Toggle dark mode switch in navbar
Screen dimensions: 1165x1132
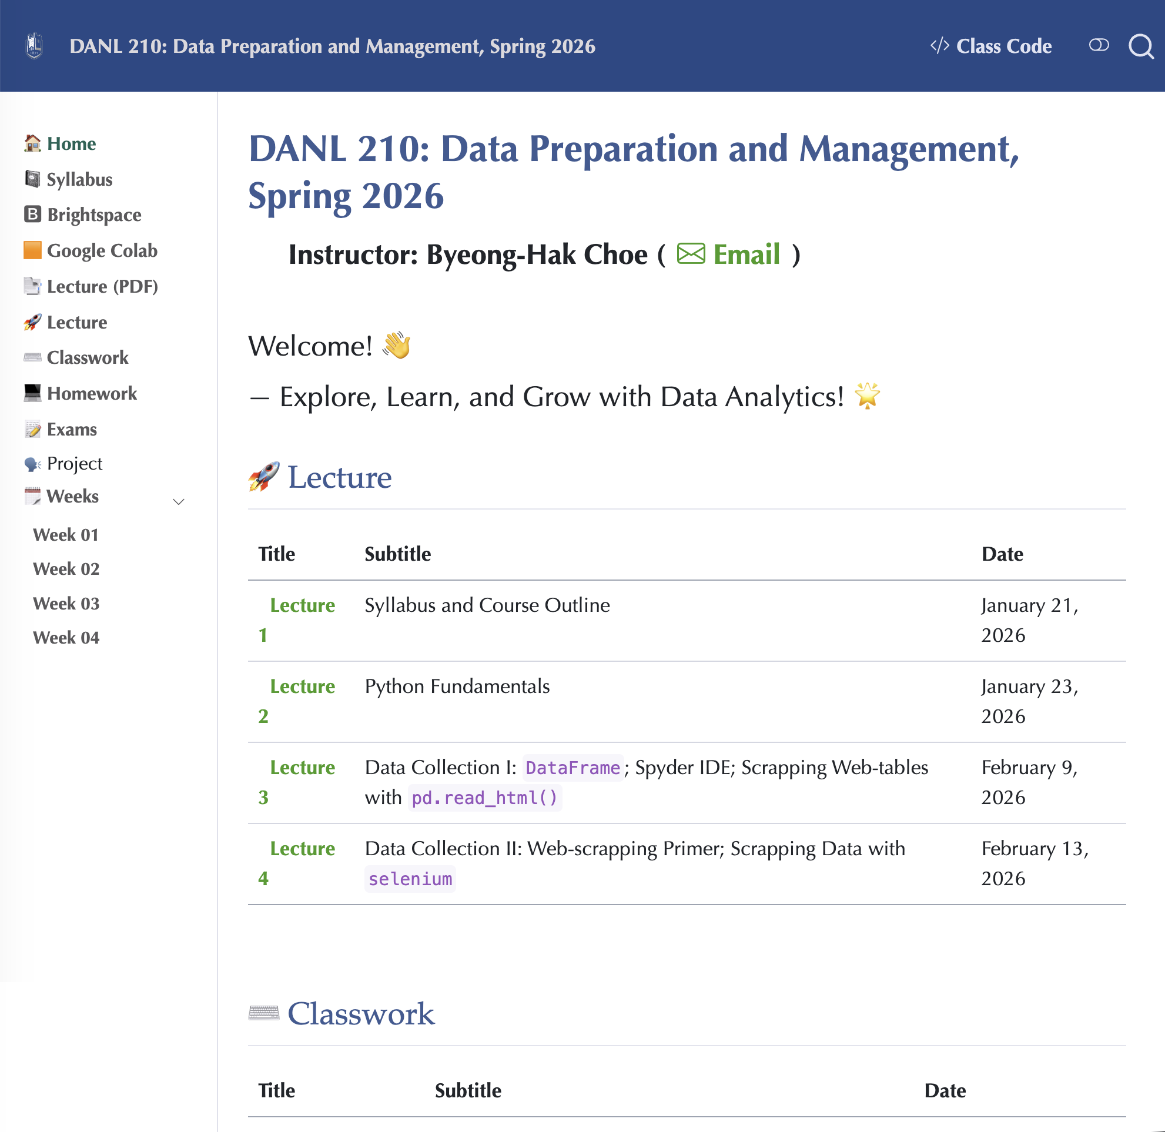[1099, 45]
